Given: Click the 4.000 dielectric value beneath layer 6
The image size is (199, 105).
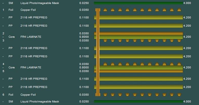Looking at the screenshot, I should tap(187, 102).
